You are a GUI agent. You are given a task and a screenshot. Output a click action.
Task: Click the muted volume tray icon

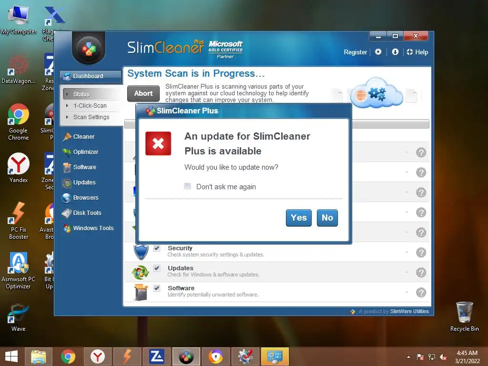[x=443, y=357]
